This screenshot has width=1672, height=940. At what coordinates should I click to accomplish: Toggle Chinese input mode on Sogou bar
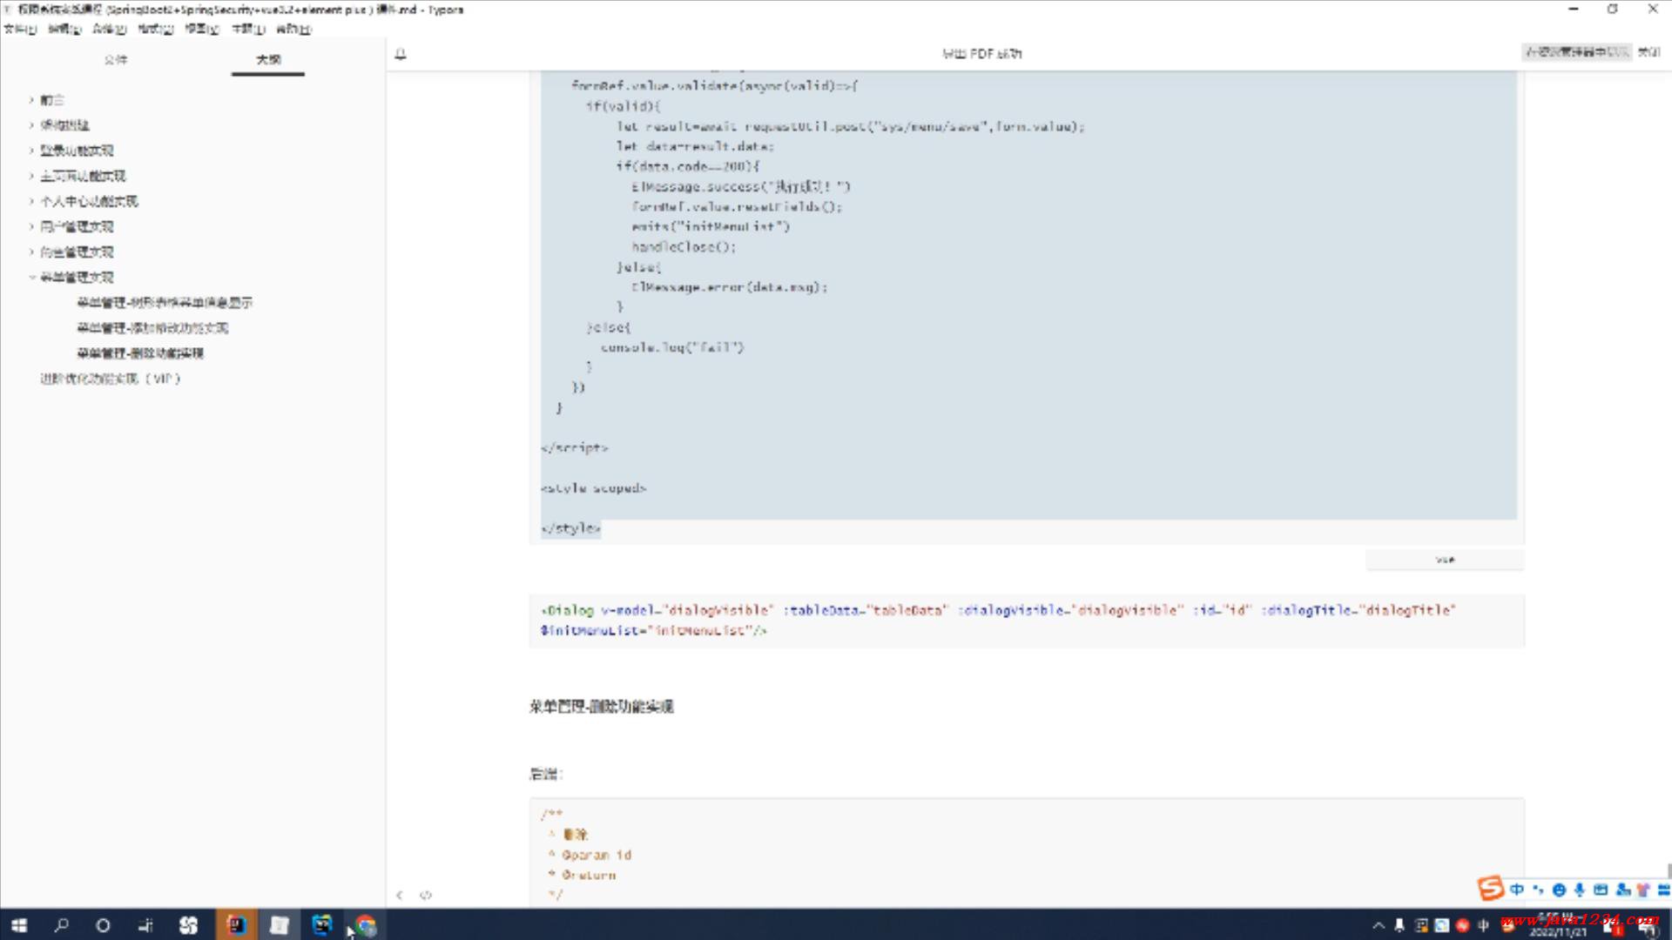click(x=1517, y=890)
